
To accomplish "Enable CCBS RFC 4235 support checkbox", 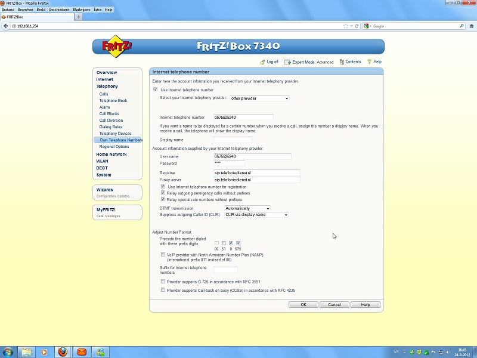I will point(163,290).
